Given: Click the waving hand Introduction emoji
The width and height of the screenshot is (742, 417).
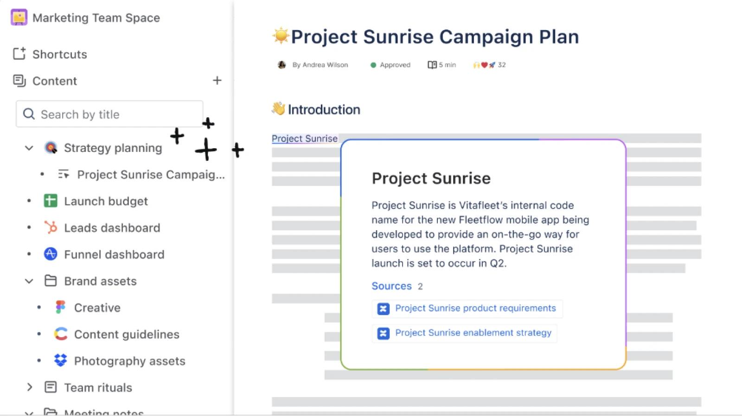Looking at the screenshot, I should pyautogui.click(x=278, y=108).
